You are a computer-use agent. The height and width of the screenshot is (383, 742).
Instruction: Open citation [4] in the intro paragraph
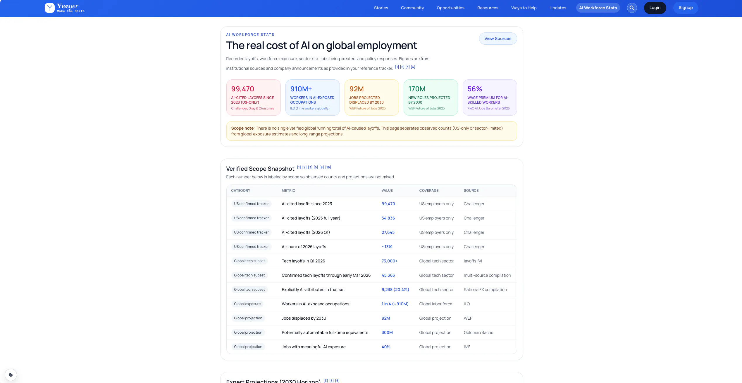coord(413,67)
